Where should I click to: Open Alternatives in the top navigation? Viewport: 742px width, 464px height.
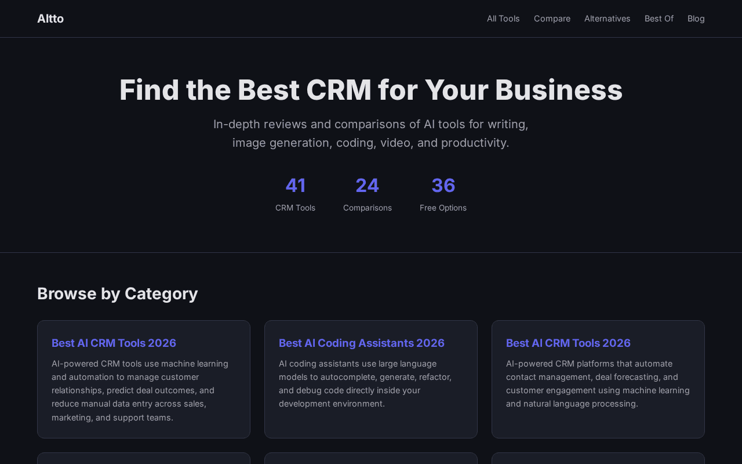[x=607, y=19]
